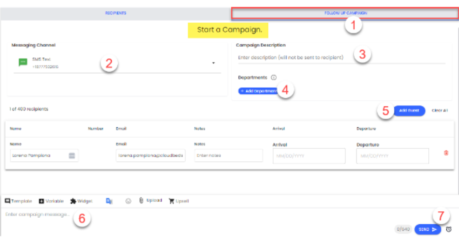
Task: Select the Departure date field
Action: tap(392, 156)
